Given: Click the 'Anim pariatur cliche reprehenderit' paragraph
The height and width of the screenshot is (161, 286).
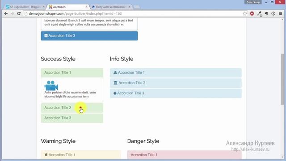Looking at the screenshot, I should tap(70, 94).
